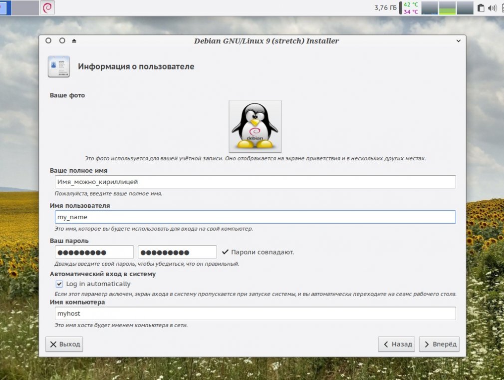Click the Имя пользователя label
The image size is (504, 380).
pos(80,206)
